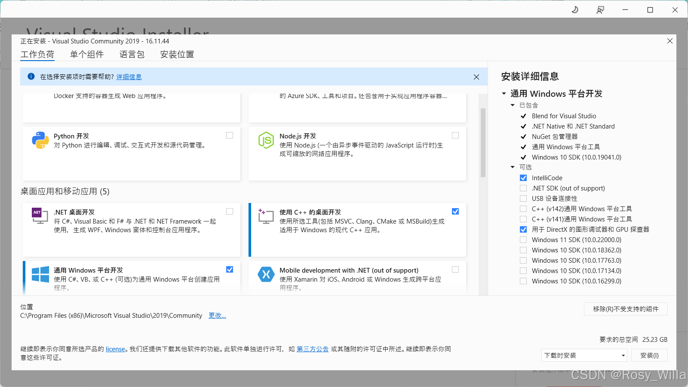This screenshot has height=387, width=688.
Task: Check the .NET 桌面开发 workload
Action: (x=230, y=211)
